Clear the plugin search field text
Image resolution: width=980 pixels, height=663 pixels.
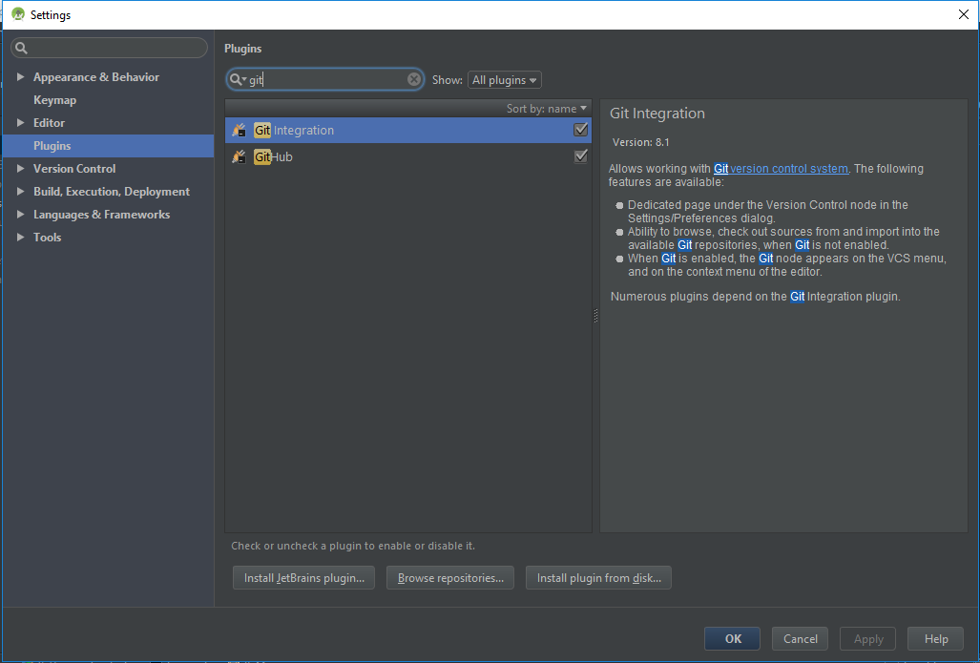click(x=414, y=80)
